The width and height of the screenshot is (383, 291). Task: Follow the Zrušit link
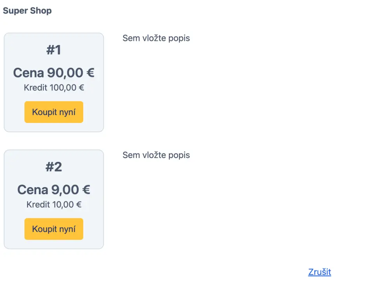tap(320, 272)
